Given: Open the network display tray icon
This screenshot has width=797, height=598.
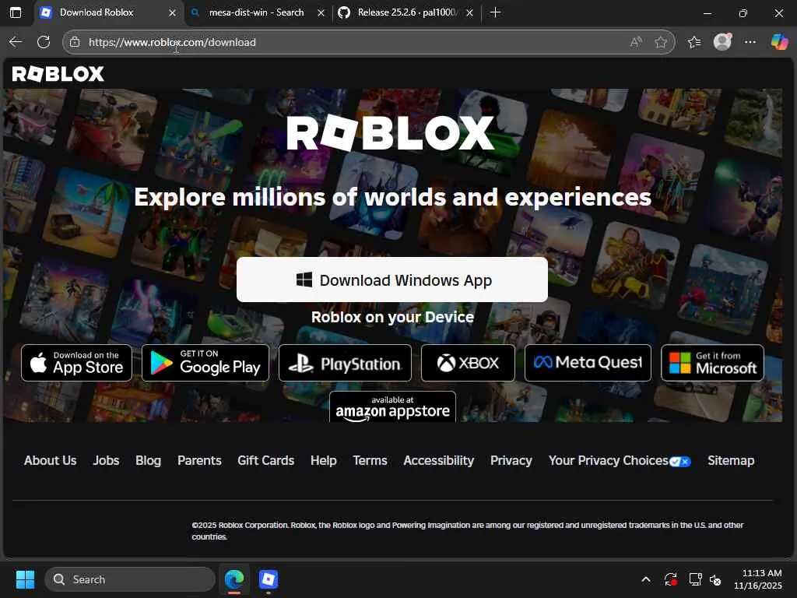Looking at the screenshot, I should coord(695,579).
